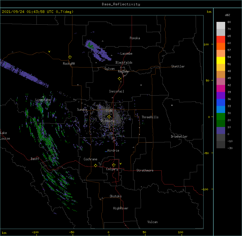Click the yellow diamond marker near RockyMH
Viewport: 242px width, 236px height.
tap(70, 57)
